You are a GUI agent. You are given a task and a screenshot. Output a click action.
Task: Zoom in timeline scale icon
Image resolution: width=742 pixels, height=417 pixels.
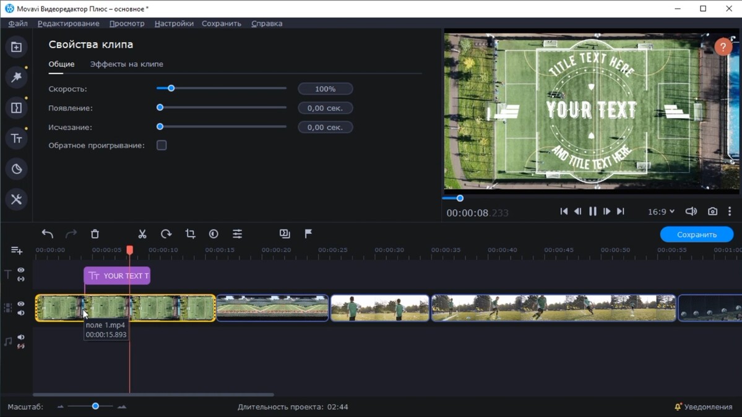point(122,406)
